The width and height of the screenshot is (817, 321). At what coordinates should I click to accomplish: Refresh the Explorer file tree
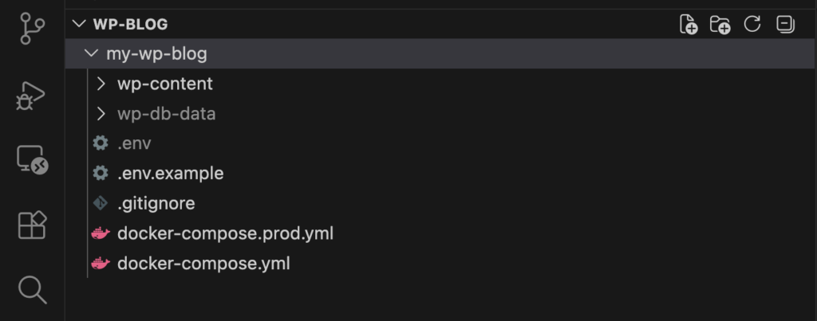coord(752,25)
